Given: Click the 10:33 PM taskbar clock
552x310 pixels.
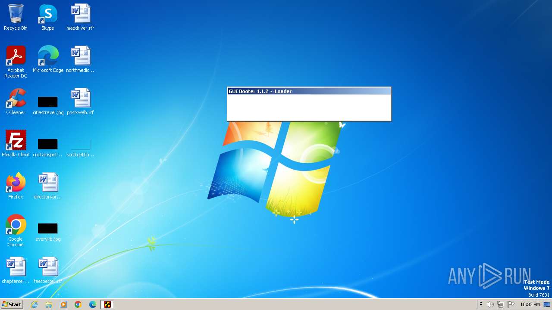Looking at the screenshot, I should coord(530,304).
